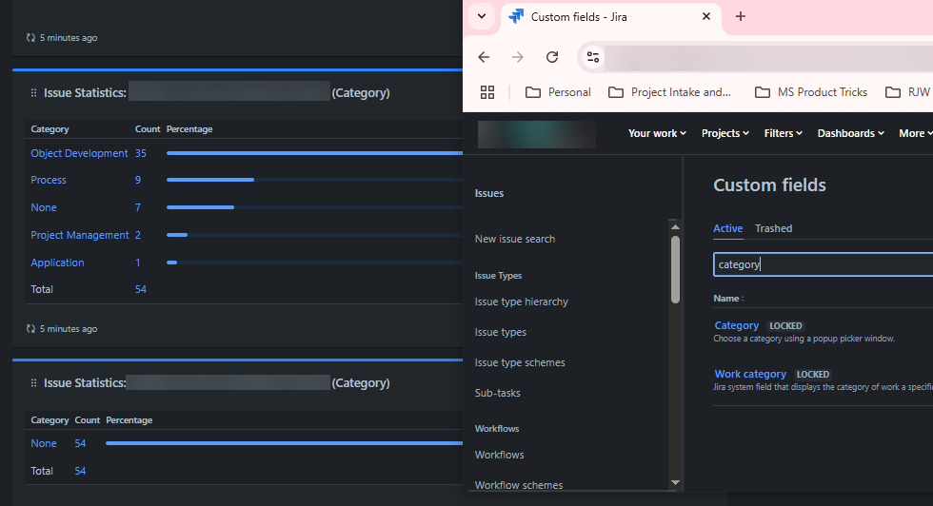
Task: Refresh the topmost gadget showing 5 minutes ago
Action: [x=30, y=37]
